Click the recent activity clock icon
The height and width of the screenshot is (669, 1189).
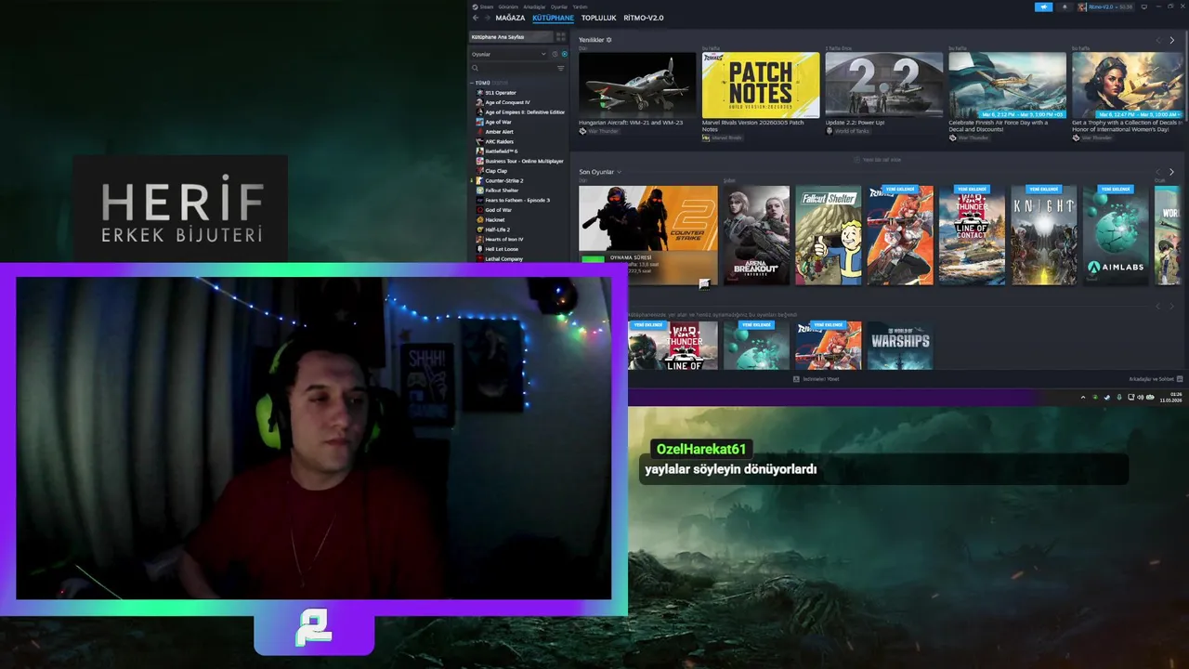click(555, 54)
